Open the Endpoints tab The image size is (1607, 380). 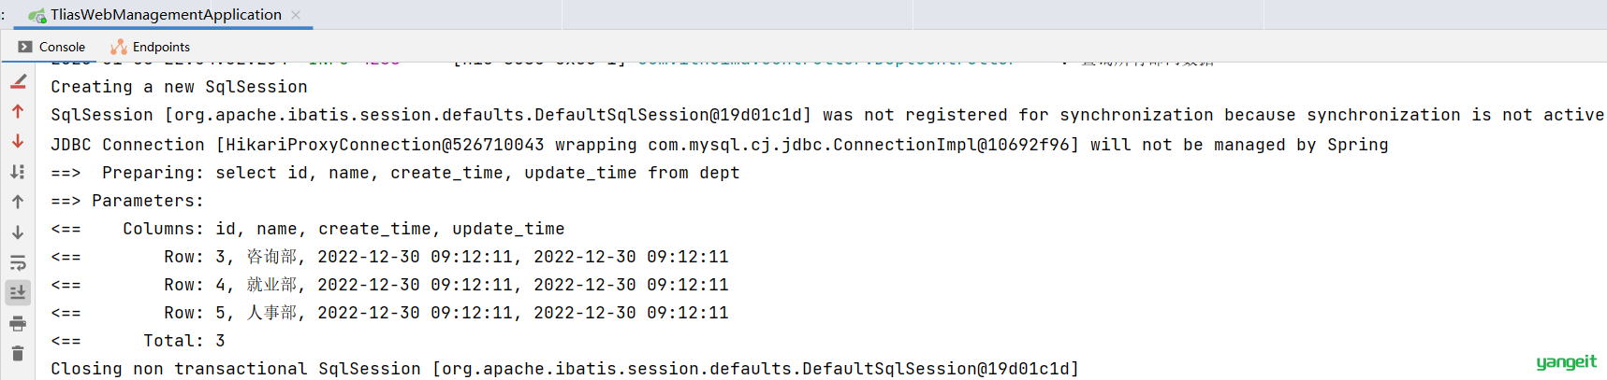pos(150,47)
